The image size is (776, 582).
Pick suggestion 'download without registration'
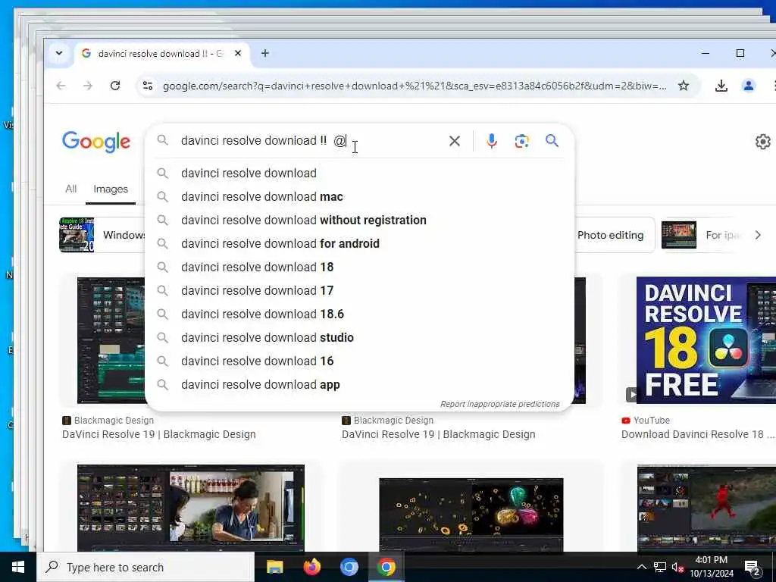(360, 221)
